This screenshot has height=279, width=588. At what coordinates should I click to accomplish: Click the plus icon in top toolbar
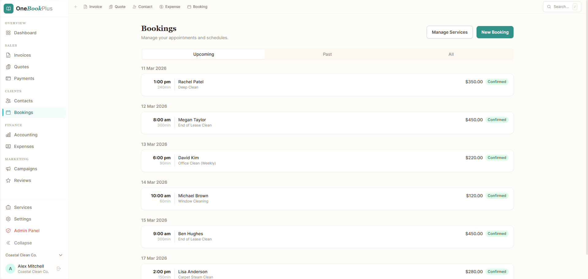point(76,7)
